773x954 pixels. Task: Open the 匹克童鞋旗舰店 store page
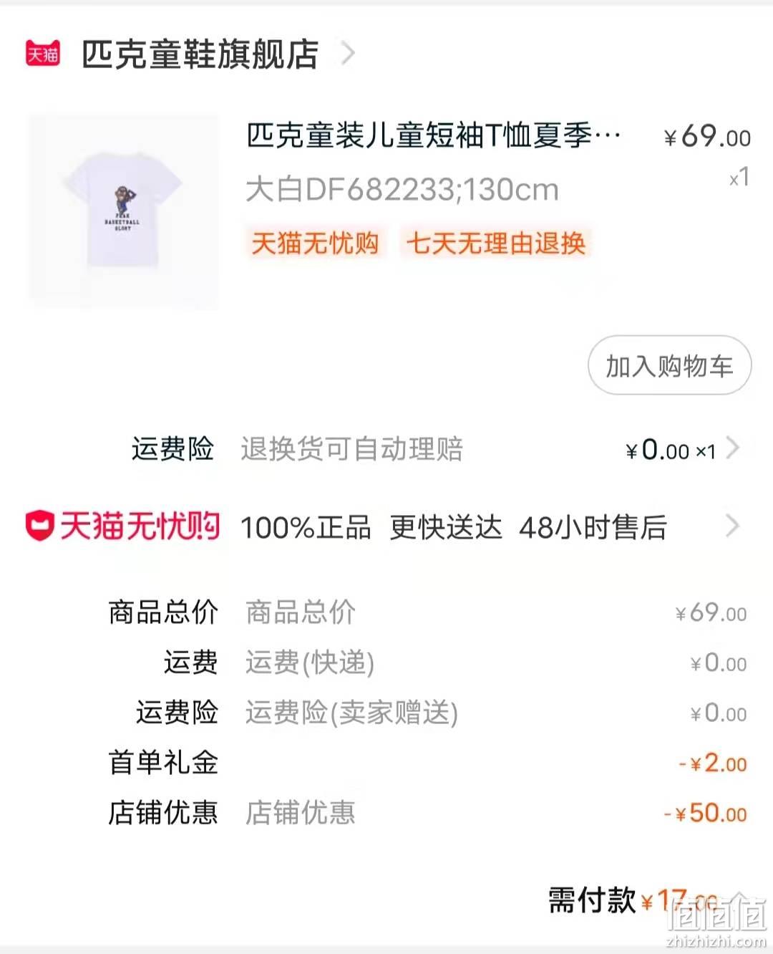(x=200, y=54)
